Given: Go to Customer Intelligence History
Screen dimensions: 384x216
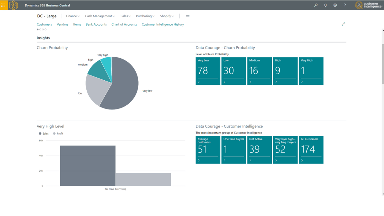Looking at the screenshot, I should [x=163, y=24].
